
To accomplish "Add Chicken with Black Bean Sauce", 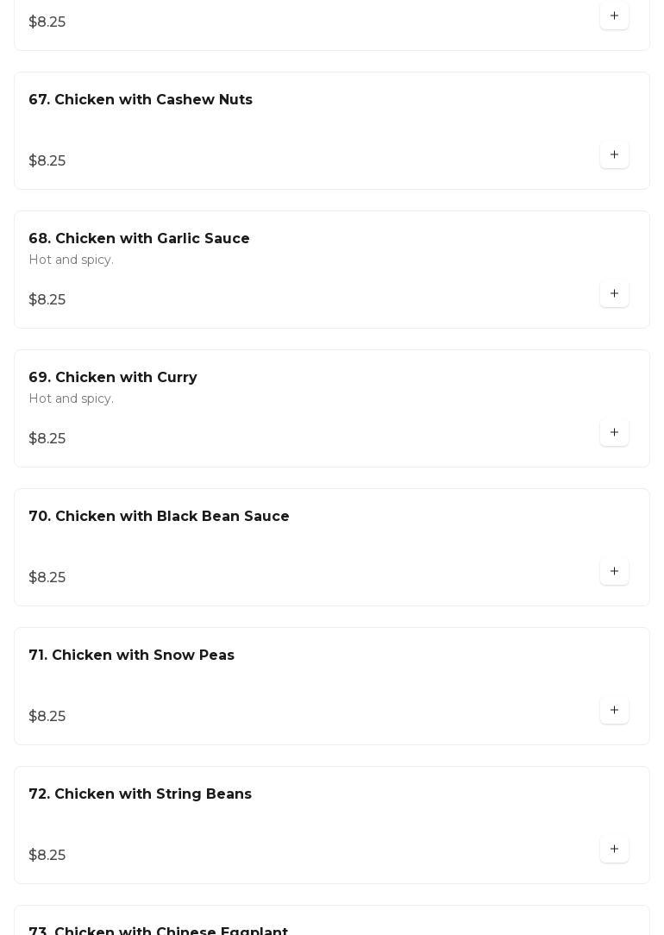I will click(x=614, y=572).
